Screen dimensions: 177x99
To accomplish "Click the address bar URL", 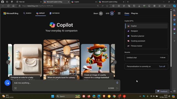I will tap(38, 6).
